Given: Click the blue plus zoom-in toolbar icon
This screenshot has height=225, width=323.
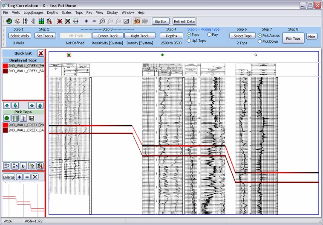Looking at the screenshot, I should (86, 21).
